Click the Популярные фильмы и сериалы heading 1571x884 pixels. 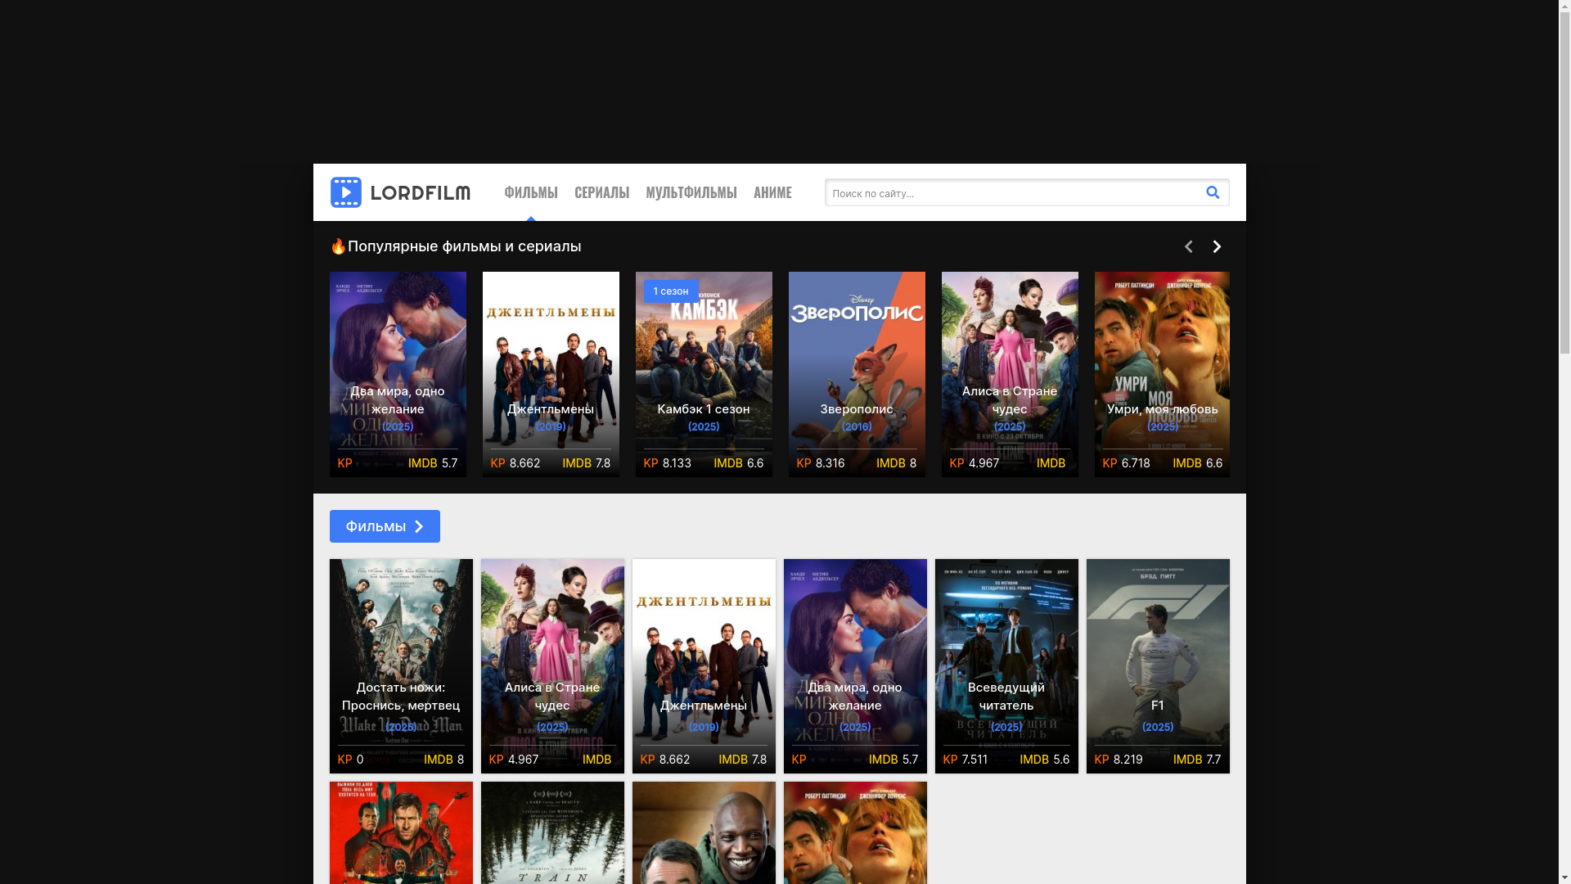tap(464, 246)
